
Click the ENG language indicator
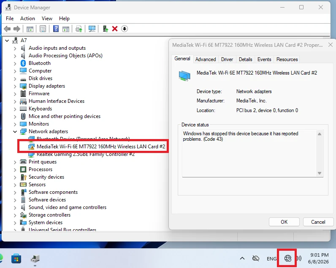click(x=271, y=259)
